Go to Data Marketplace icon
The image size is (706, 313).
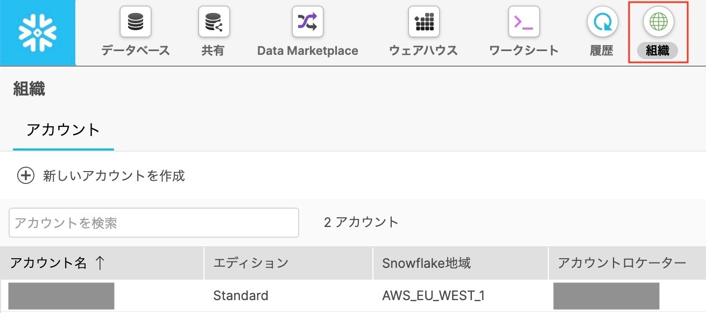click(307, 22)
